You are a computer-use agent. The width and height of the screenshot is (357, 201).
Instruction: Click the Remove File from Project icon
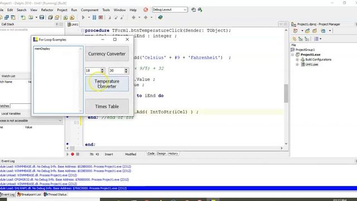coord(72,17)
